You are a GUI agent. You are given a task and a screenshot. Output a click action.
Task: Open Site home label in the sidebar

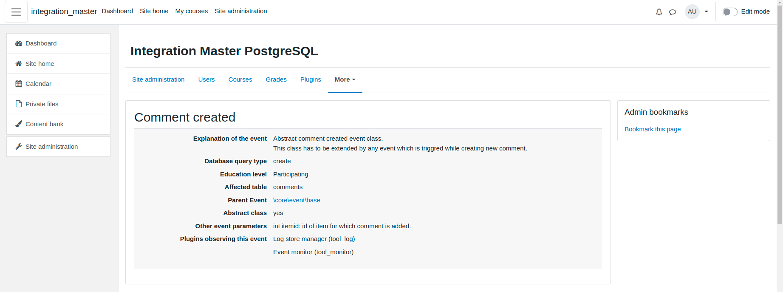[x=40, y=64]
